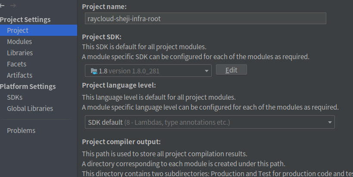Click the JDK folder icon in SDK selector
Viewport: 353px width, 177px height.
(94, 70)
